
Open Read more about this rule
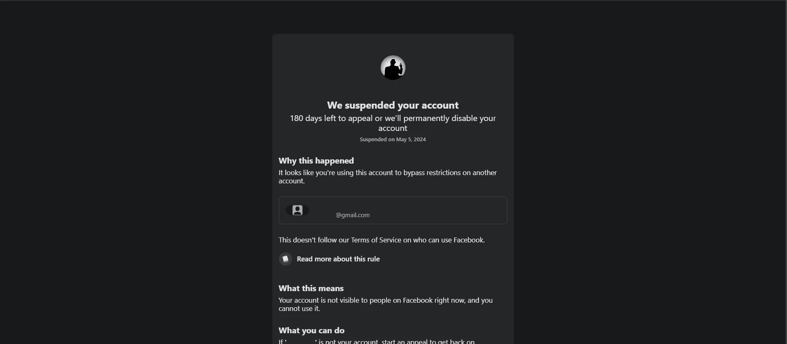338,259
